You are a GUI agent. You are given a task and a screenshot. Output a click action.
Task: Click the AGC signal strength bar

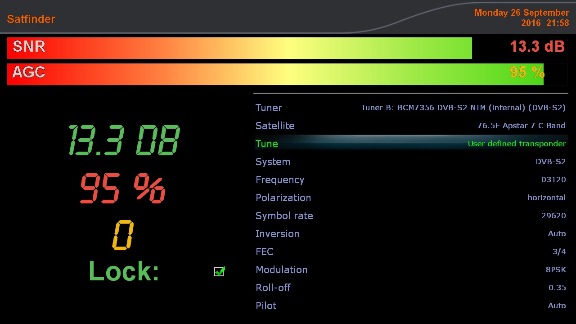(275, 74)
